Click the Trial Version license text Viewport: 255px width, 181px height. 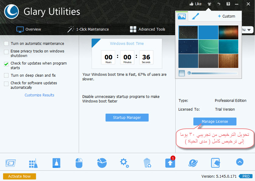click(x=225, y=109)
